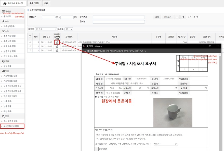
Task: Toggle the select-all header checkbox
Action: click(x=30, y=36)
